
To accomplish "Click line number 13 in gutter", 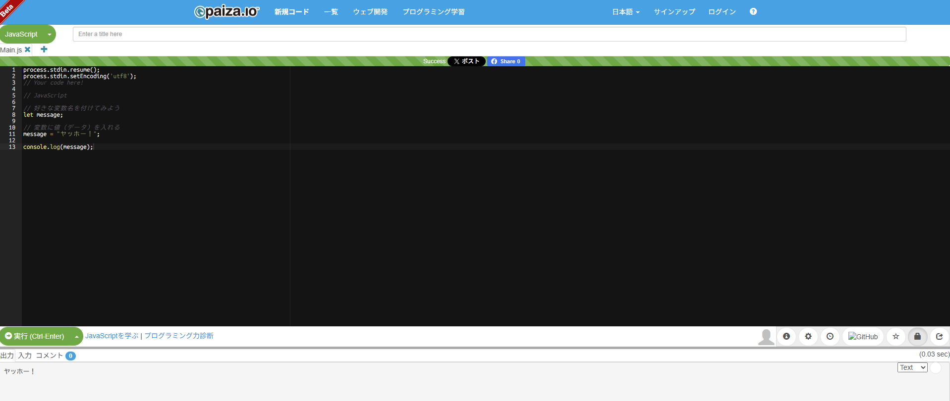I will tap(12, 147).
